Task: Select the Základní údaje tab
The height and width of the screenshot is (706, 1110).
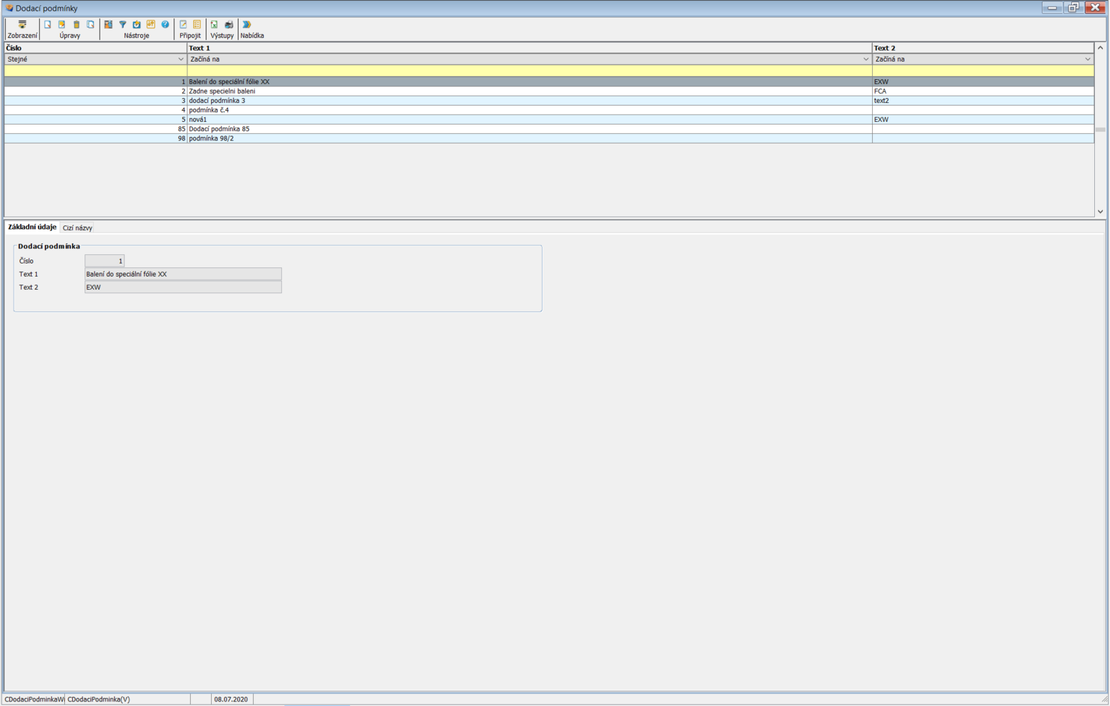Action: 32,227
